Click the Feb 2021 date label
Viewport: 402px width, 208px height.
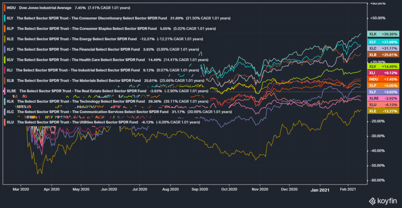(x=348, y=189)
